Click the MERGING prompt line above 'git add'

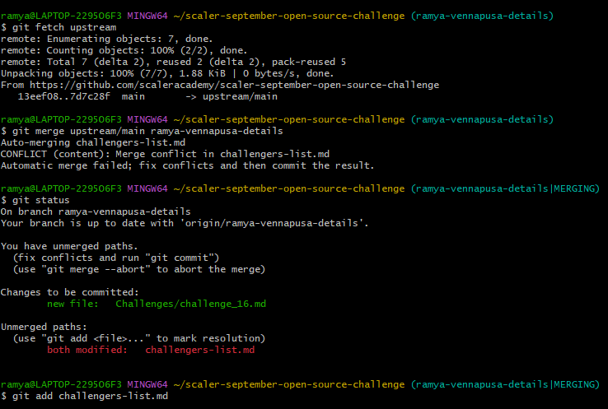(x=300, y=385)
